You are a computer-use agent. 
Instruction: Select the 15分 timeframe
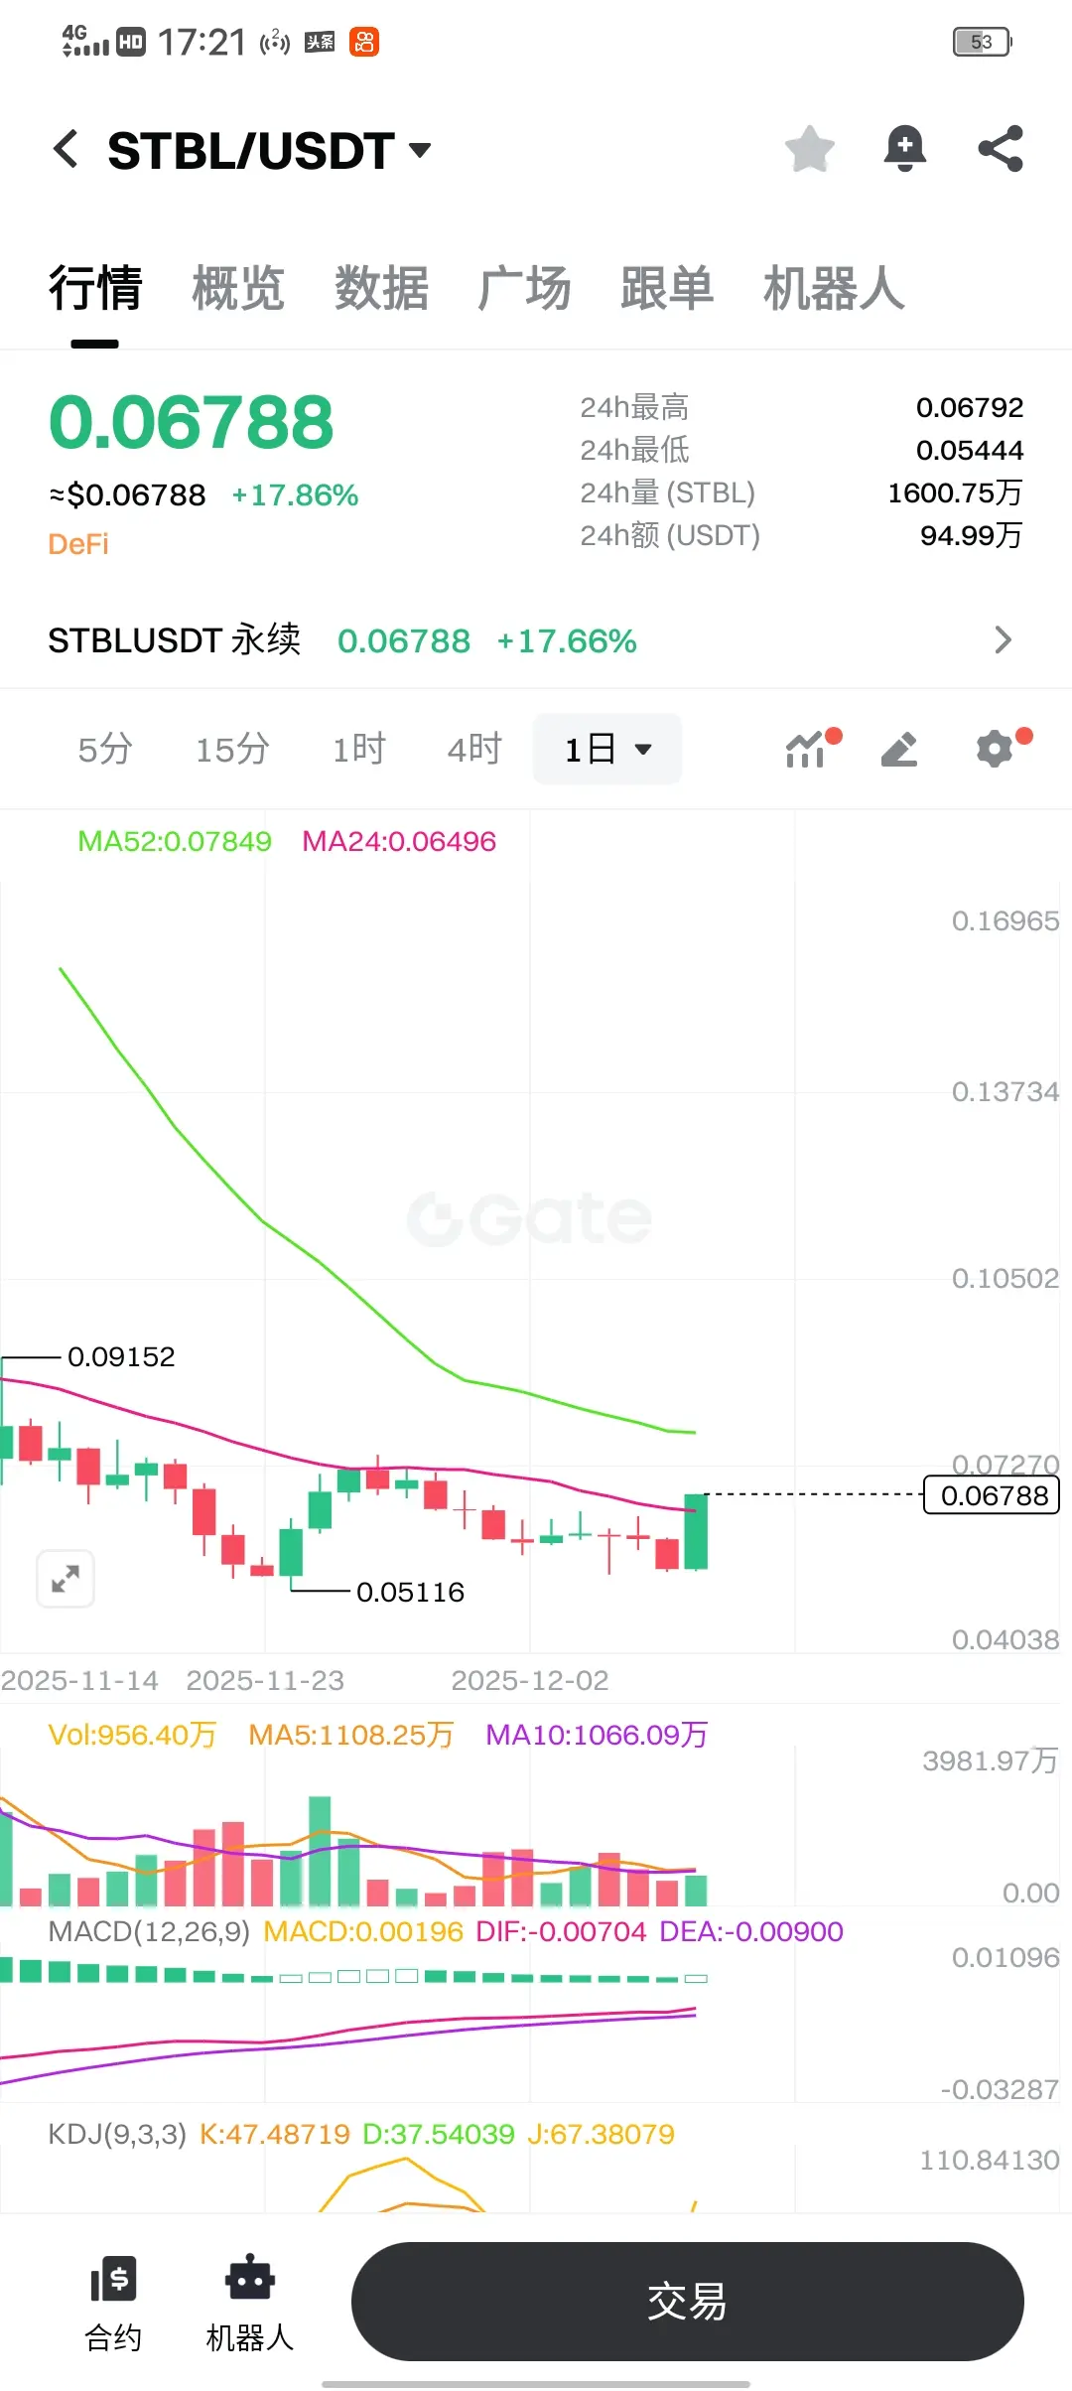(x=232, y=749)
